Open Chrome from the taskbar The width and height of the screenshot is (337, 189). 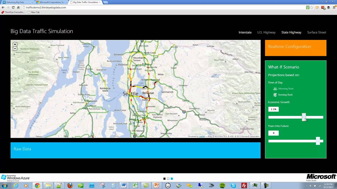pyautogui.click(x=37, y=186)
